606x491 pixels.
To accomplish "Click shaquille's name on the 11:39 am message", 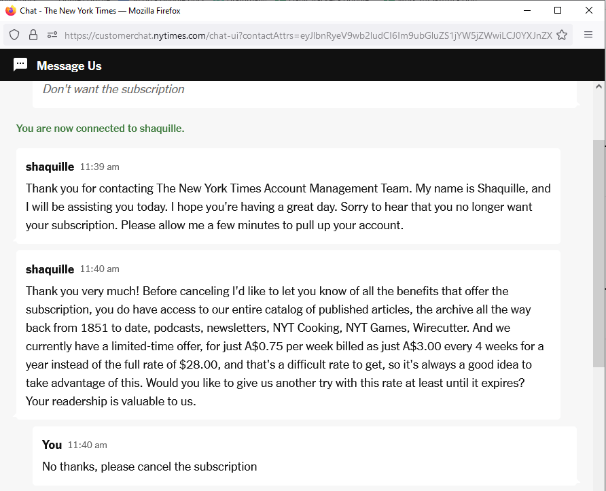I will point(50,167).
